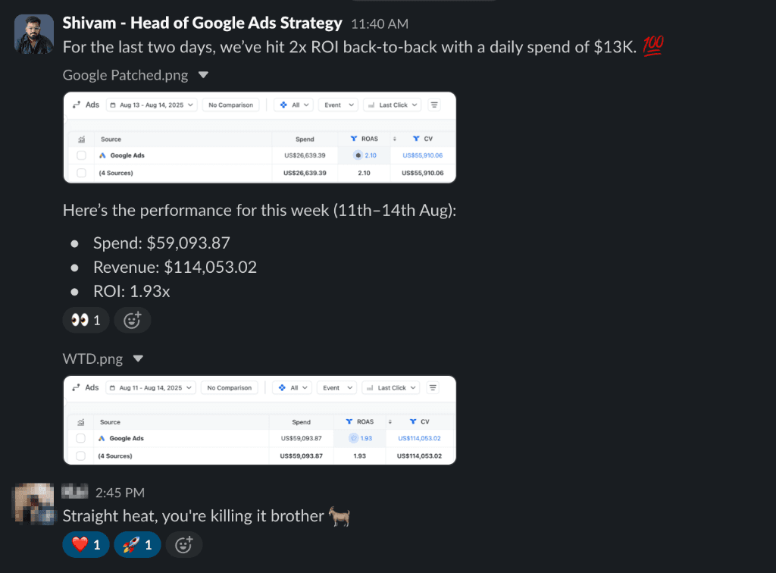Viewport: 776px width, 573px height.
Task: Open the Last Click attribution menu
Action: [393, 105]
